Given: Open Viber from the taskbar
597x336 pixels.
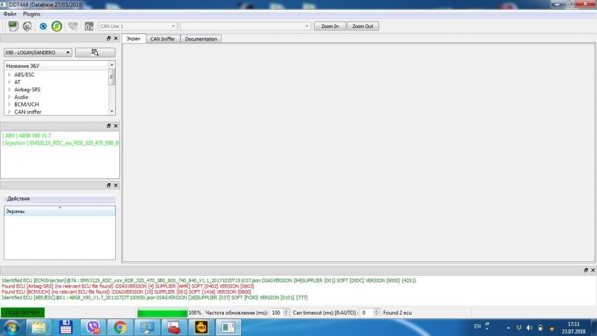Looking at the screenshot, I should [x=93, y=328].
